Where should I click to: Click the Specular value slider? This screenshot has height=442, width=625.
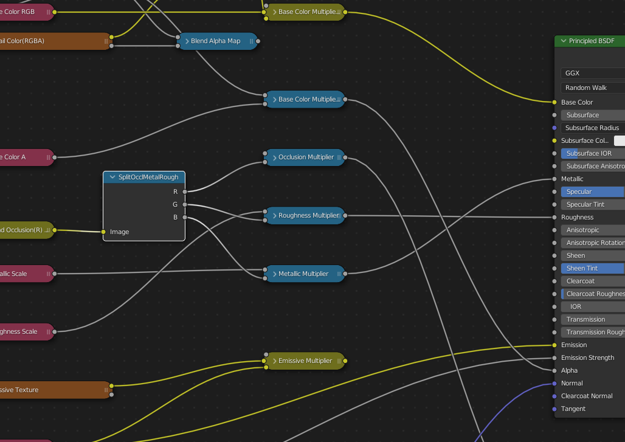tap(592, 192)
